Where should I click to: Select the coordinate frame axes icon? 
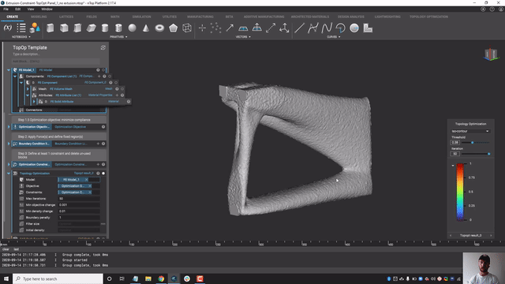[x=284, y=28]
